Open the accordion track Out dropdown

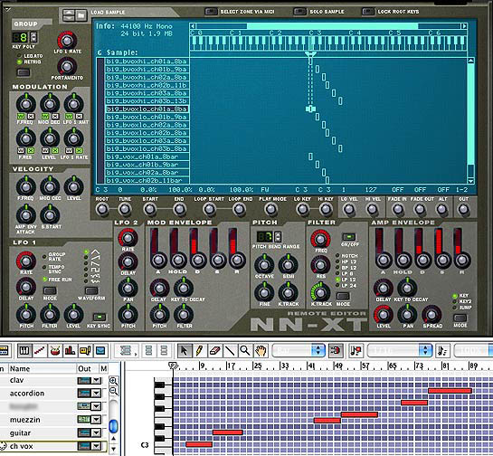tap(96, 393)
